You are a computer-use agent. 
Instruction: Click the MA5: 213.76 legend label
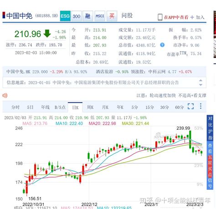(35, 123)
